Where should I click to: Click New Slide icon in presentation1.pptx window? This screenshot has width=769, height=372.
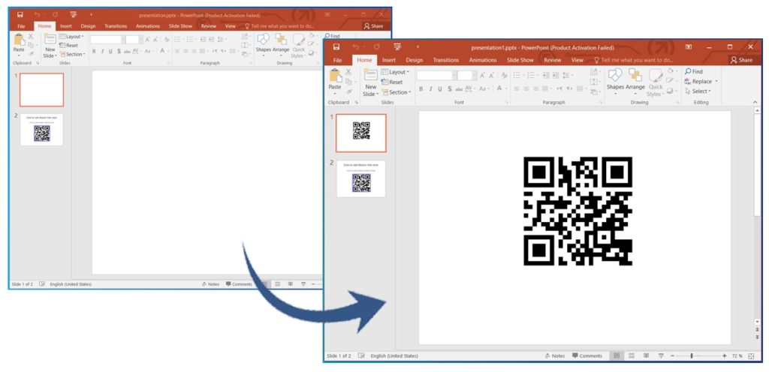point(370,81)
